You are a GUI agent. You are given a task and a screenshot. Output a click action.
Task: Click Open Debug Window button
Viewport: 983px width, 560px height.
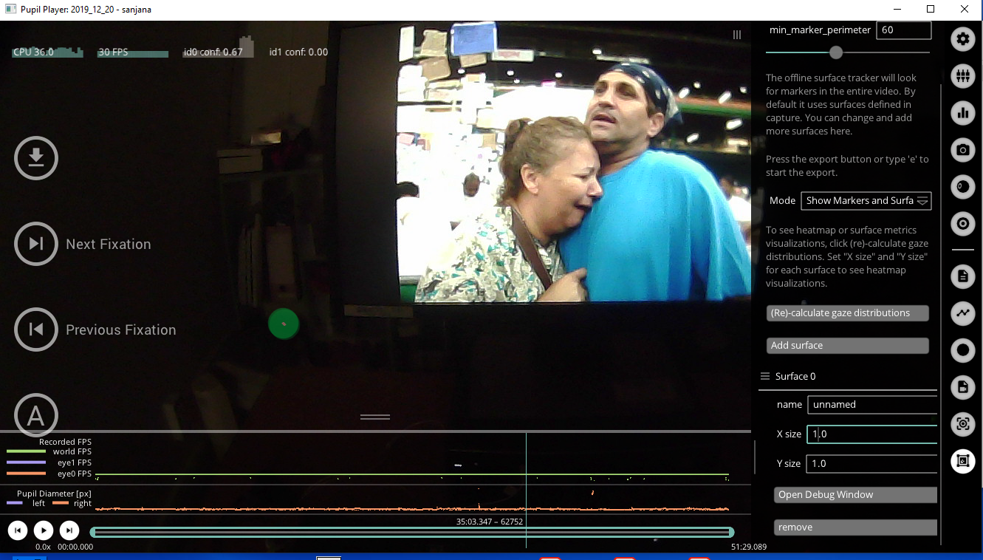(855, 495)
